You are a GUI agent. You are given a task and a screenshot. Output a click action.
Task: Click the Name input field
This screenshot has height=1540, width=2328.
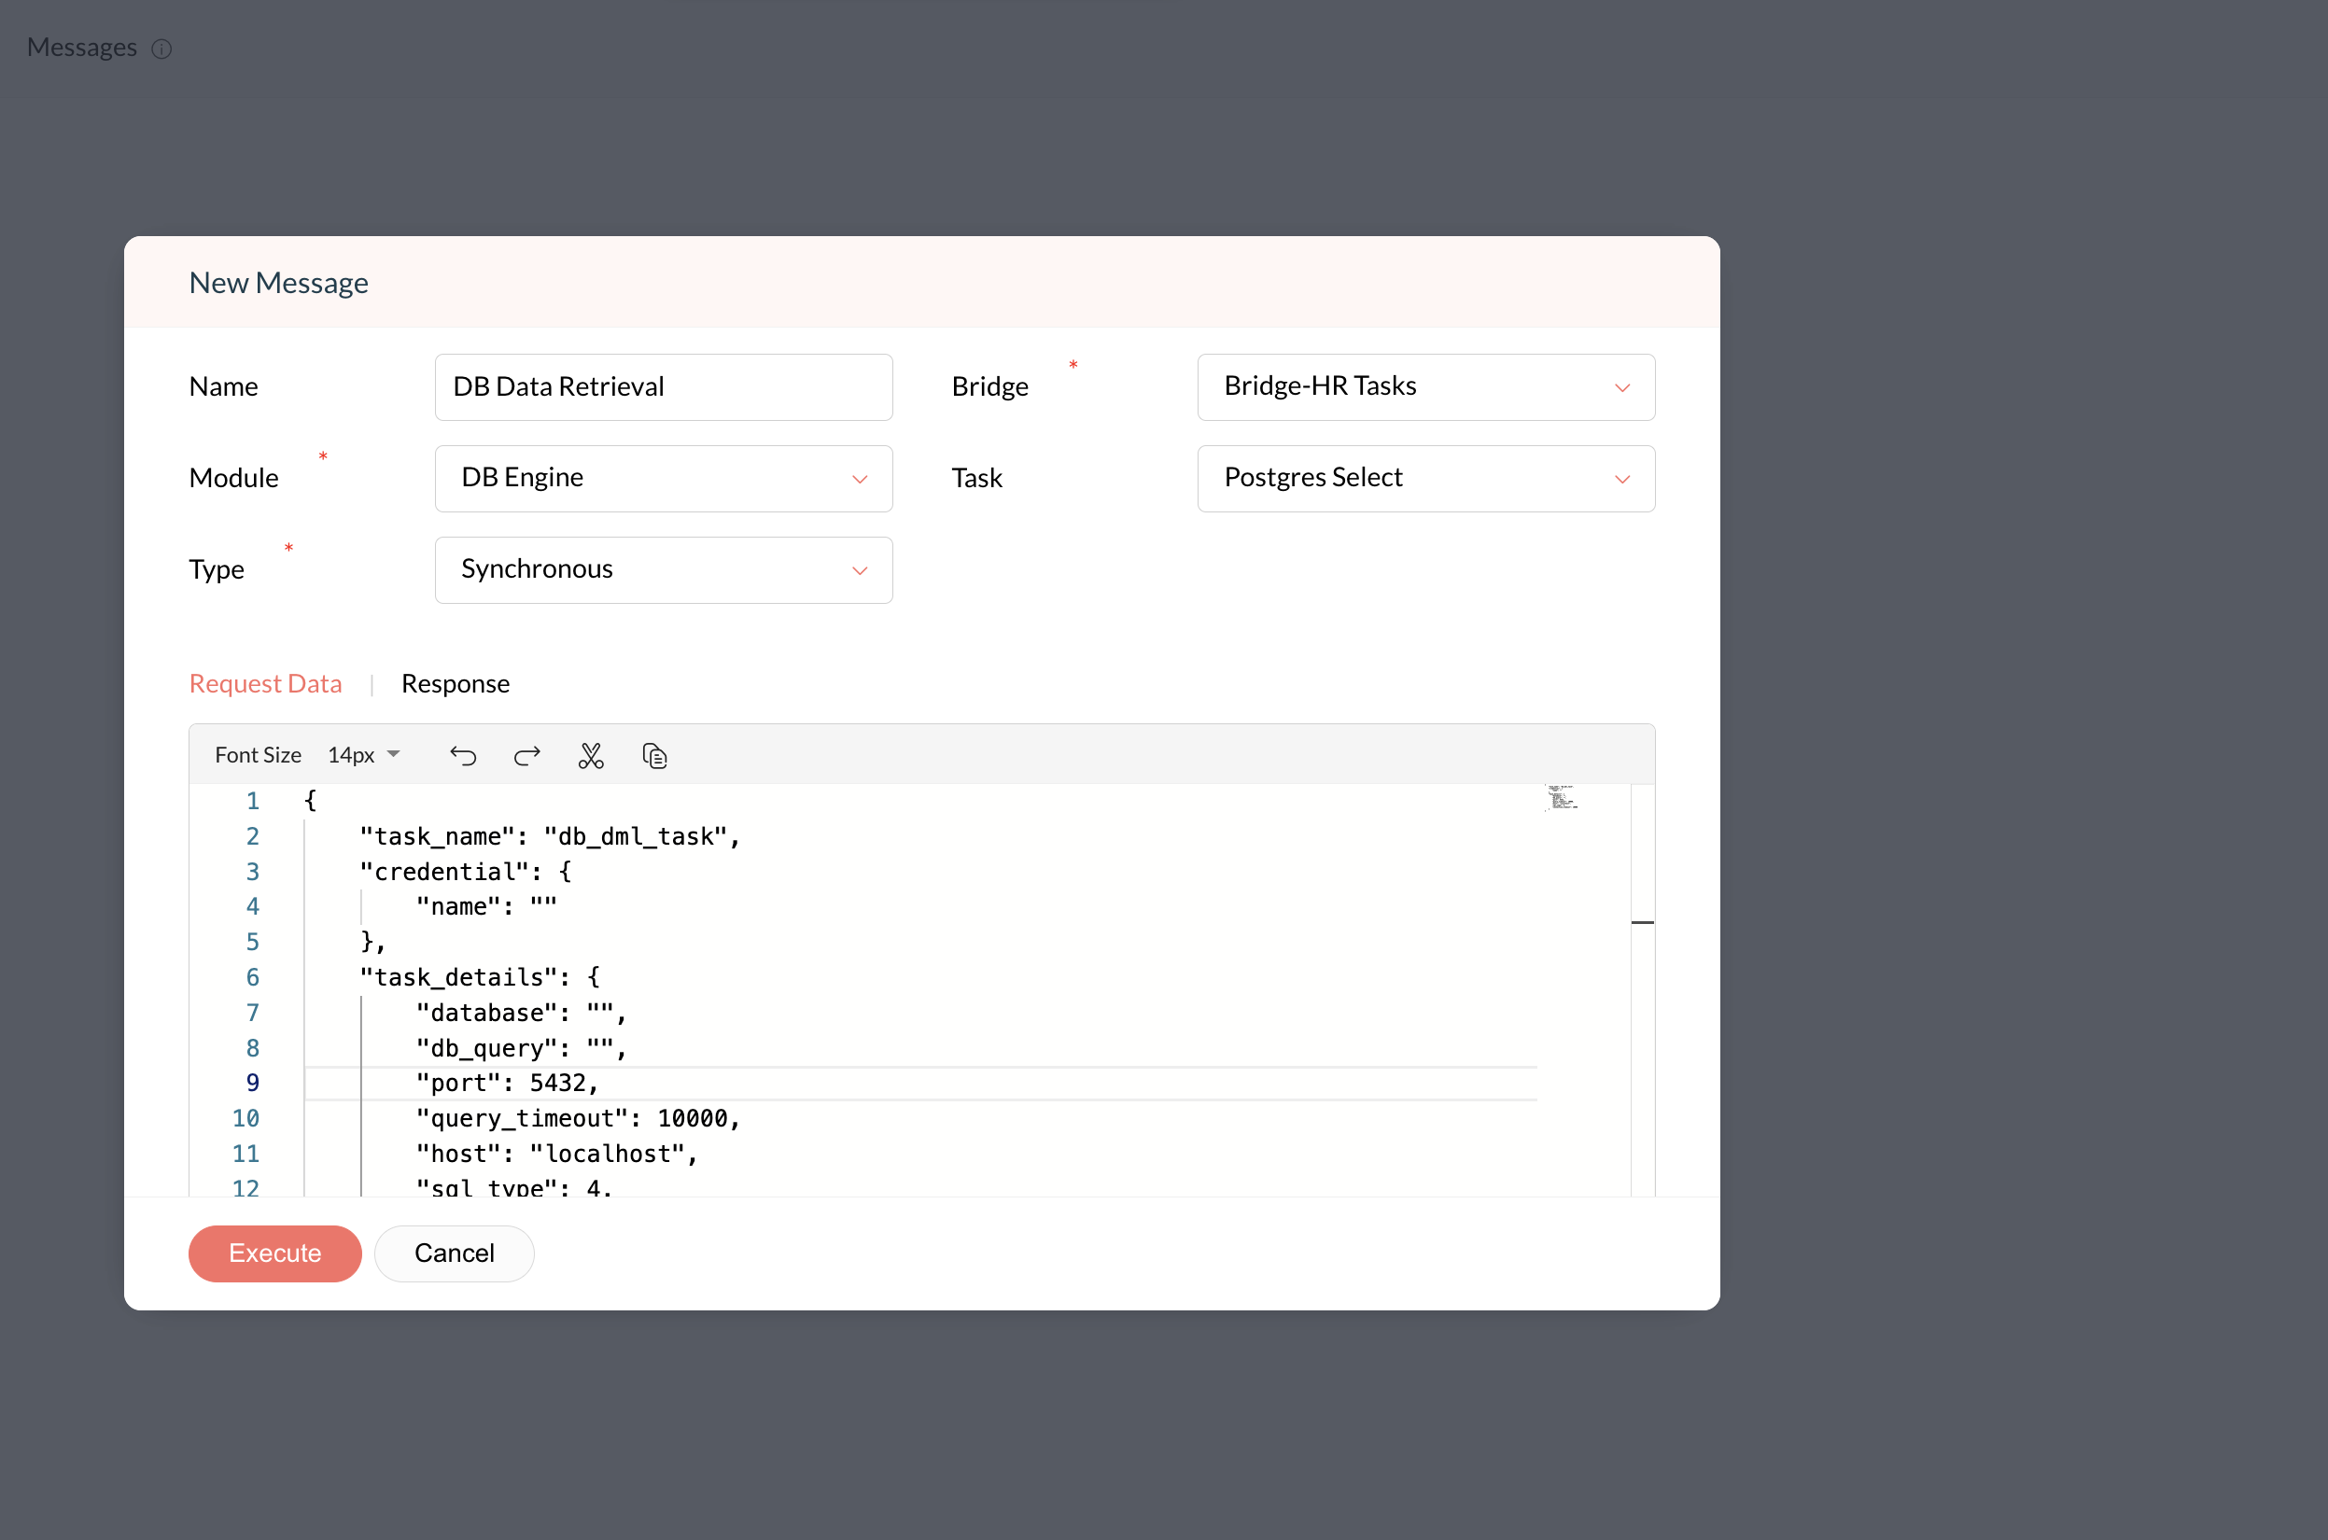coord(663,387)
